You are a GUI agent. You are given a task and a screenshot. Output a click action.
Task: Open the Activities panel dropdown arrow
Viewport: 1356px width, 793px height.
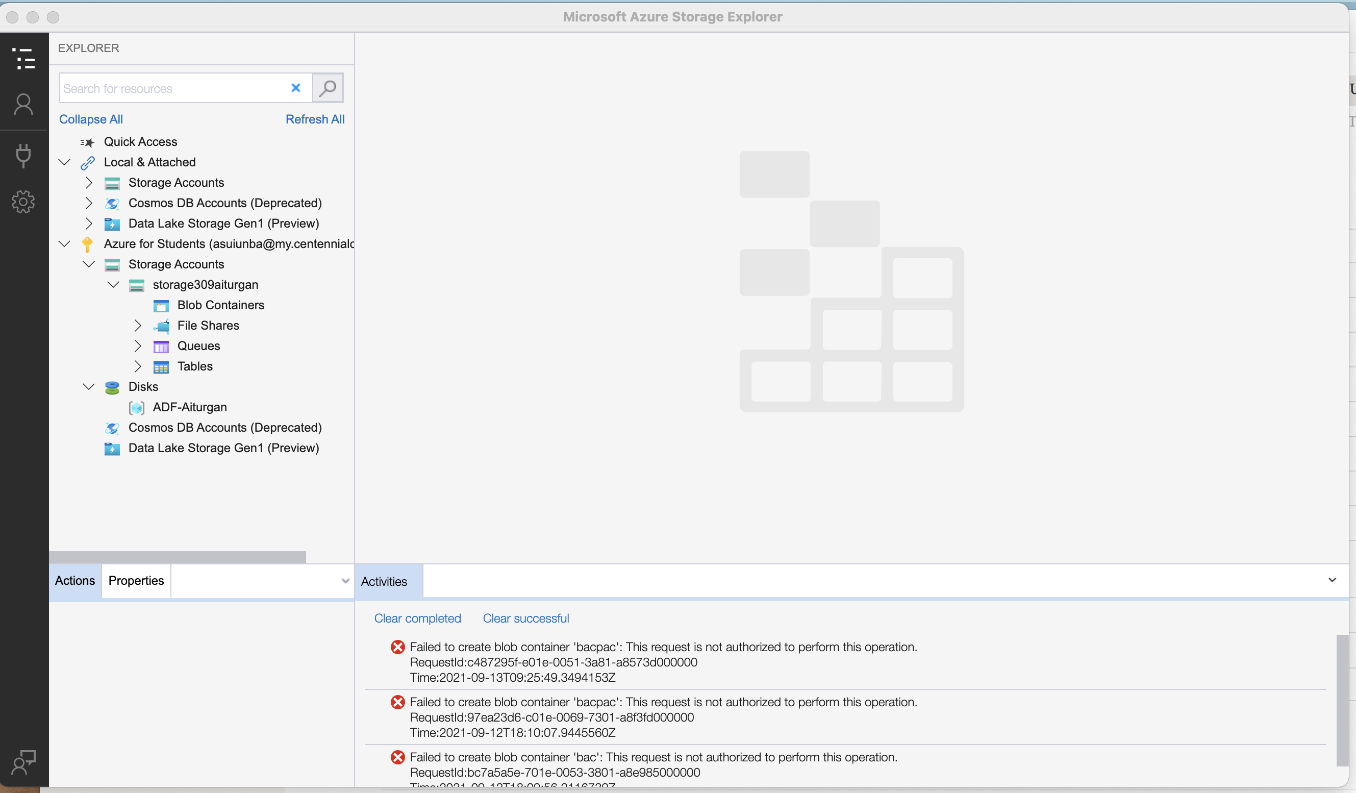[1333, 581]
